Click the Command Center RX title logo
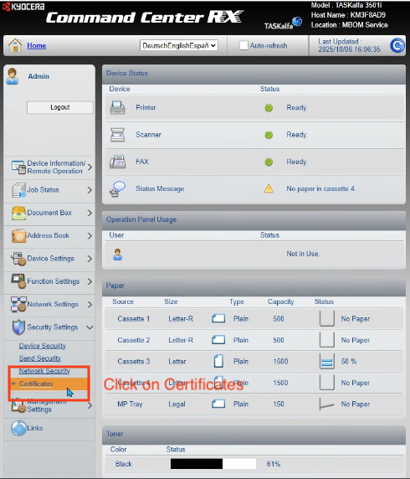The image size is (410, 479). pos(145,18)
